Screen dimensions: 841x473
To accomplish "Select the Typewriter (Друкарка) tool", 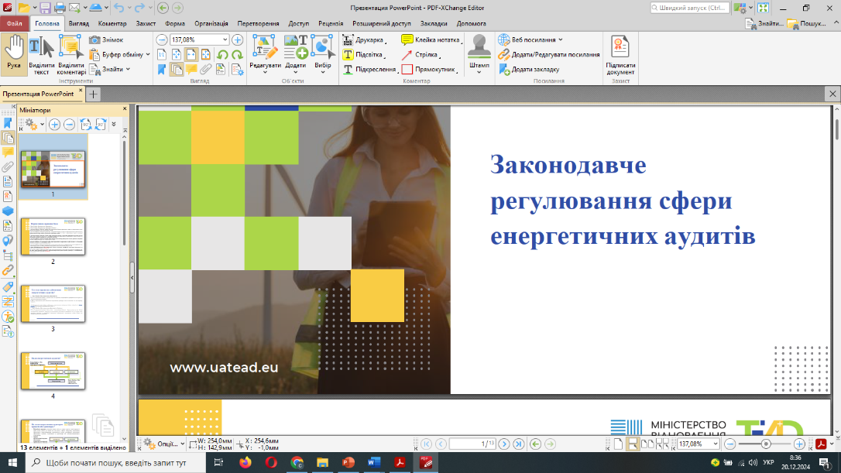I will coord(364,39).
